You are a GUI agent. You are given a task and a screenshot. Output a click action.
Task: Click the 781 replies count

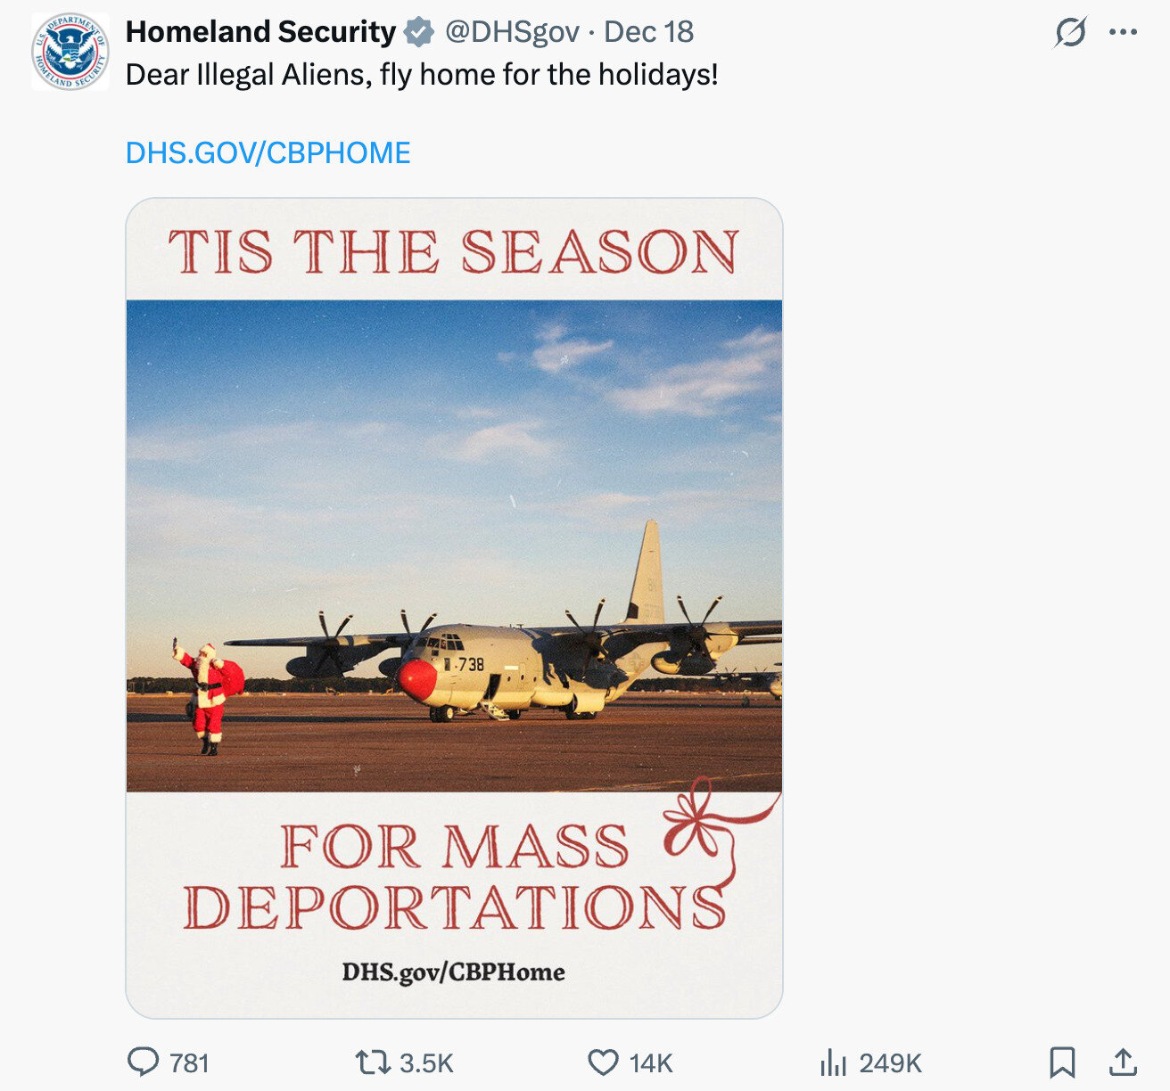pos(189,1063)
